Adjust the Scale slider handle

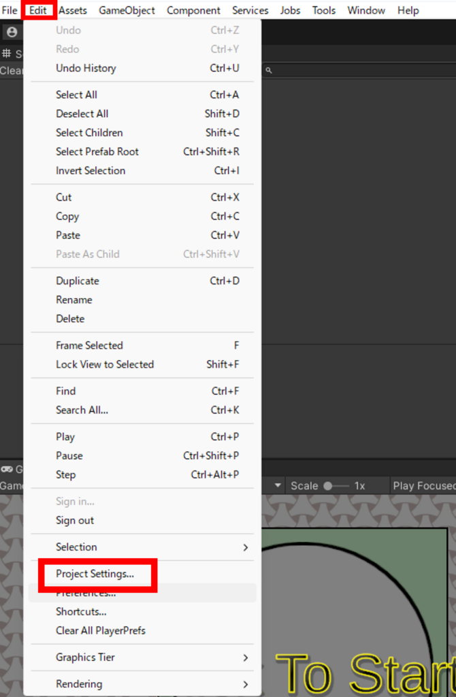point(328,486)
